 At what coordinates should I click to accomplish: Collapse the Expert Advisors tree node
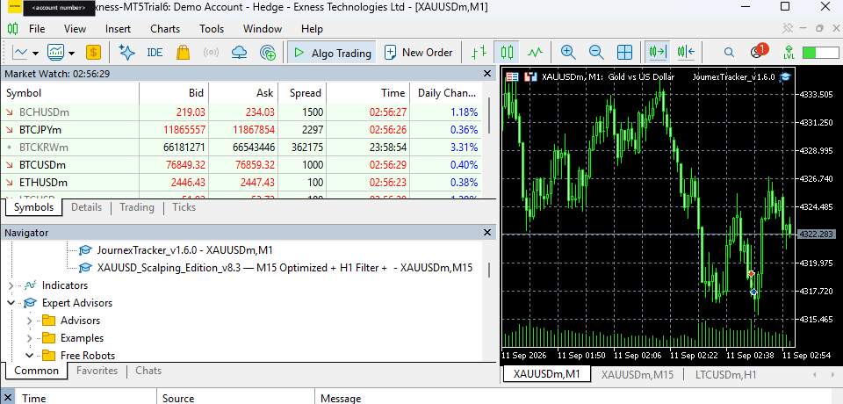[x=11, y=303]
